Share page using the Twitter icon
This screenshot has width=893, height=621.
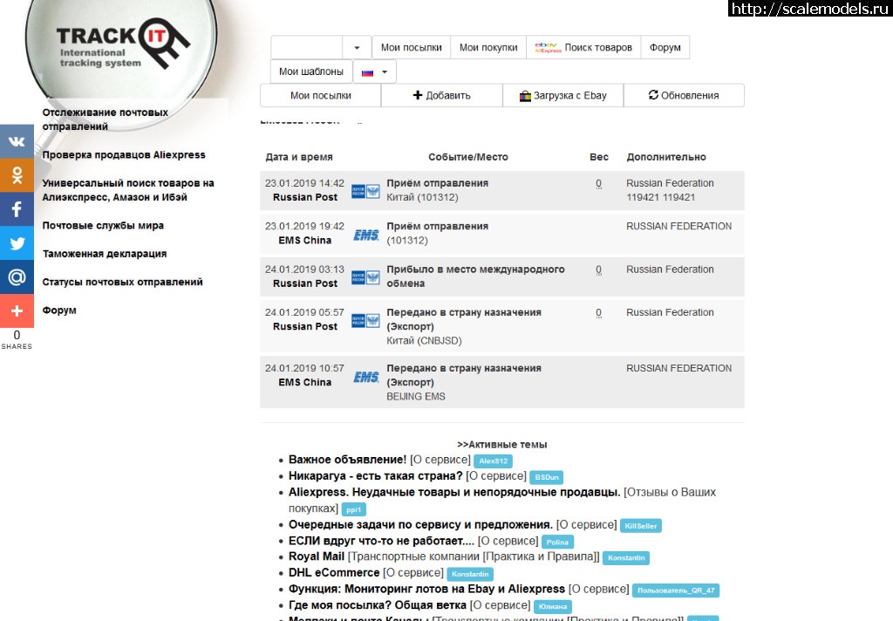[x=17, y=243]
